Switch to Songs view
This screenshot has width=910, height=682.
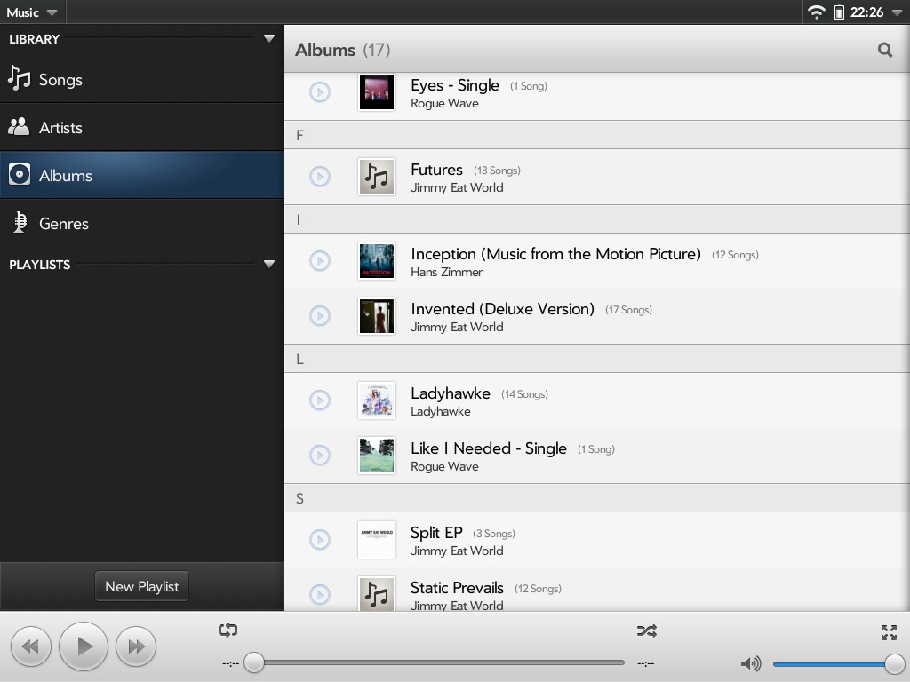click(x=141, y=79)
